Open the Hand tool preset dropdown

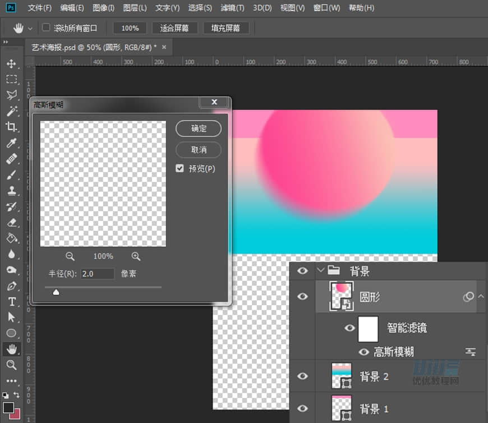click(30, 28)
